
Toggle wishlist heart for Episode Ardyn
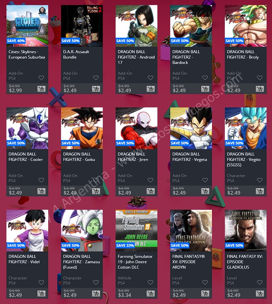pyautogui.click(x=205, y=282)
